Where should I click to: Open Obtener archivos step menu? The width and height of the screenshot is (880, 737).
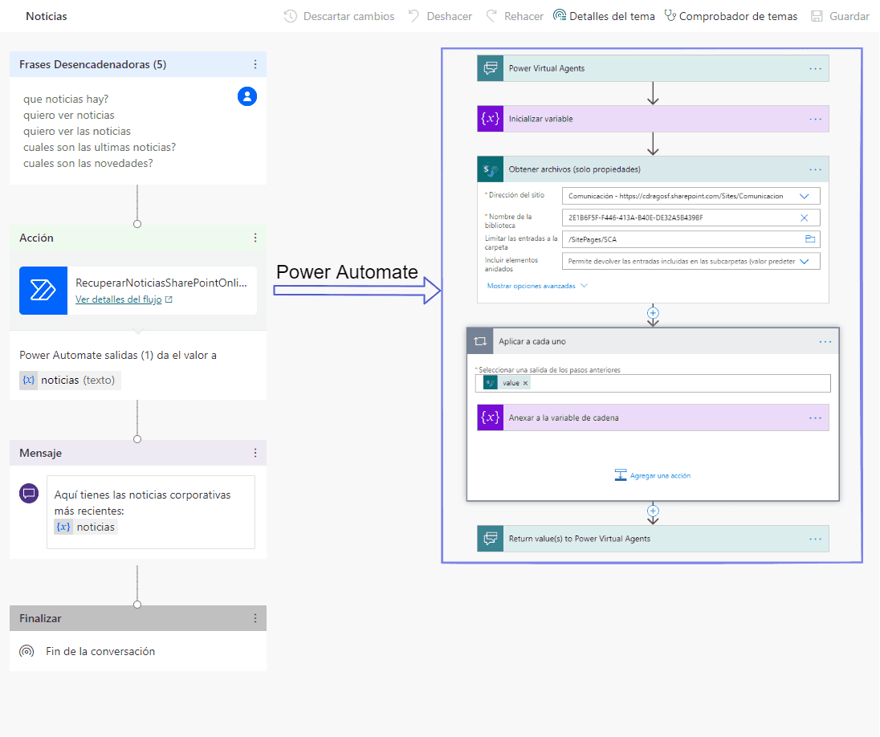(x=816, y=169)
